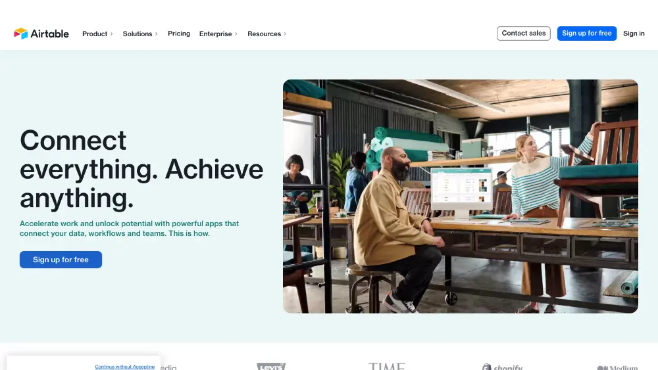Click the TIME logo

(x=386, y=367)
